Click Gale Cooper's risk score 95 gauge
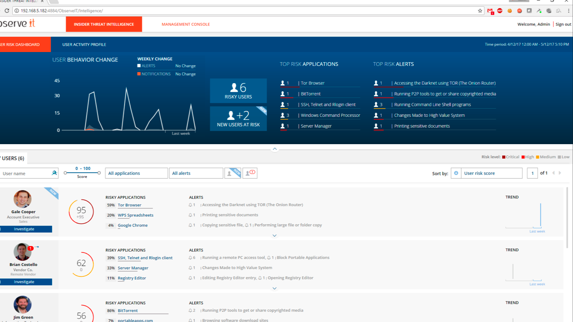 click(x=81, y=212)
